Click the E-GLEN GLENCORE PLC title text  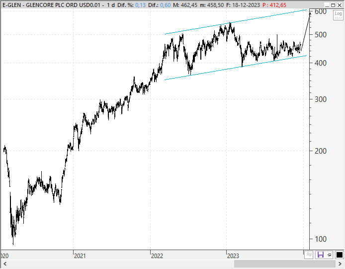[51, 5]
